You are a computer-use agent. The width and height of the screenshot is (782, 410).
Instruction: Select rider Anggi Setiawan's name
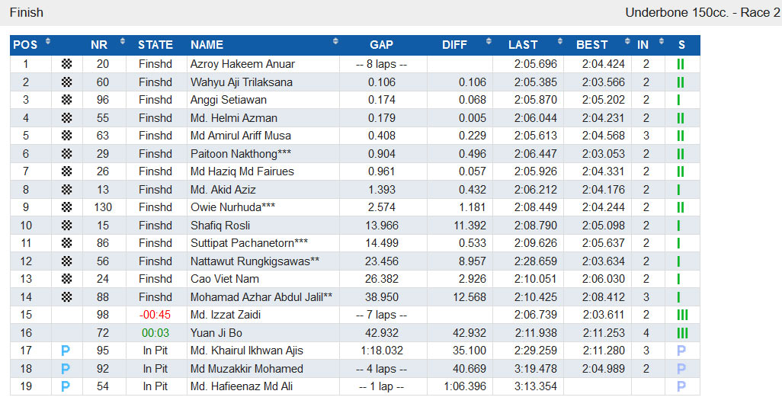[x=229, y=100]
